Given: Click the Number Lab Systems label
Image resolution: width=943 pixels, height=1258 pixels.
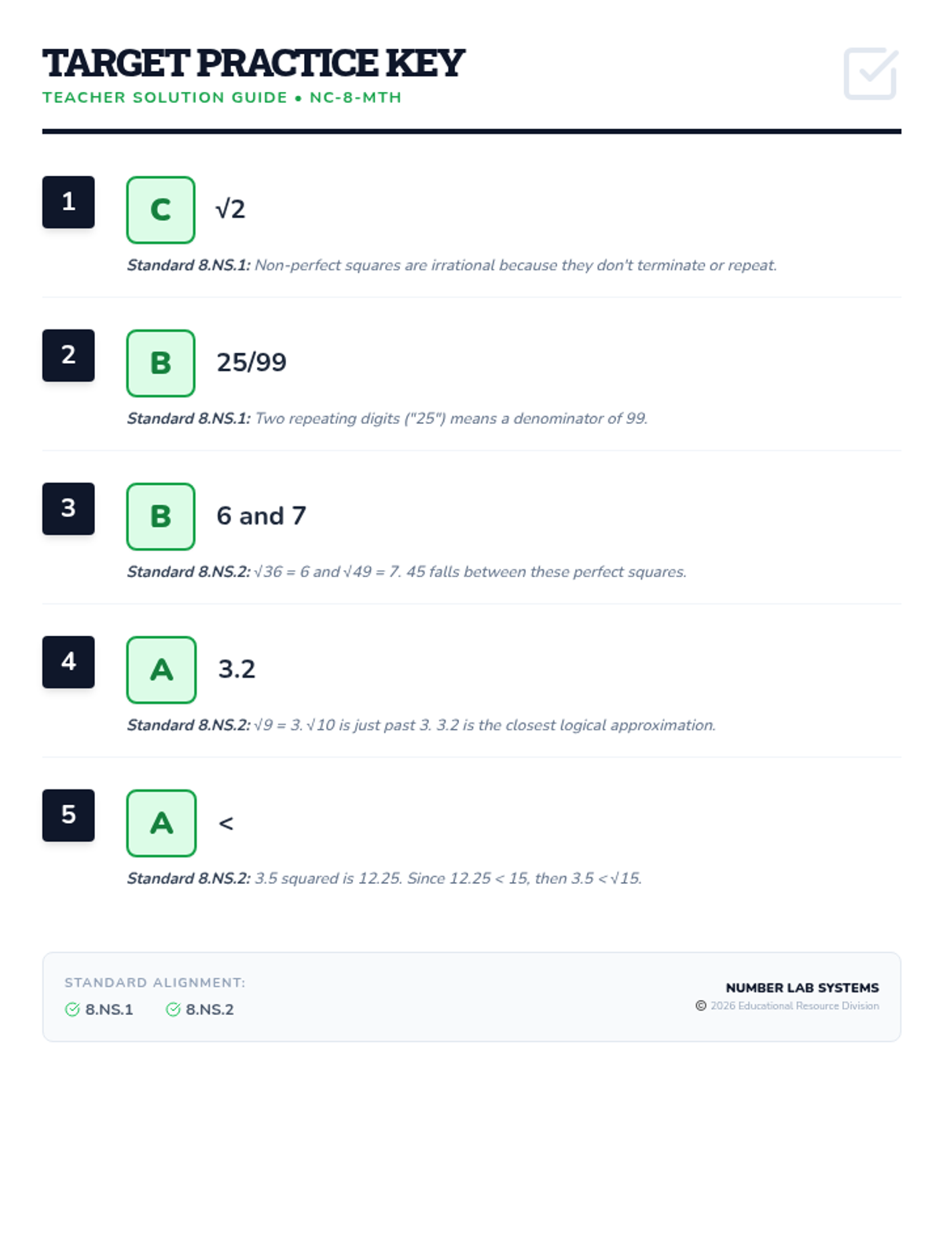Looking at the screenshot, I should pos(802,988).
